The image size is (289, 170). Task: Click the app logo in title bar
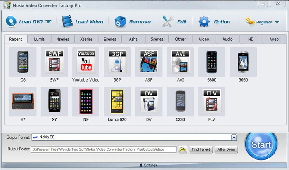pos(7,5)
